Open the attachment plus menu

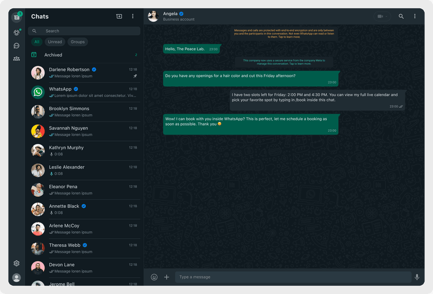tap(166, 277)
